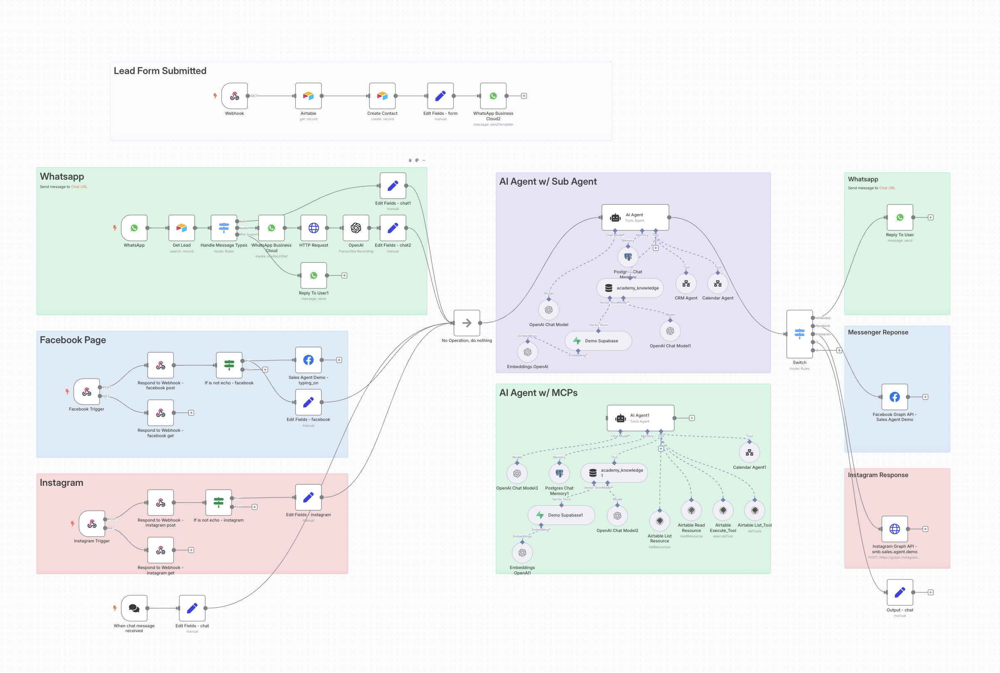The image size is (1000, 673).
Task: Change sticky note color with palette icon
Action: point(417,160)
